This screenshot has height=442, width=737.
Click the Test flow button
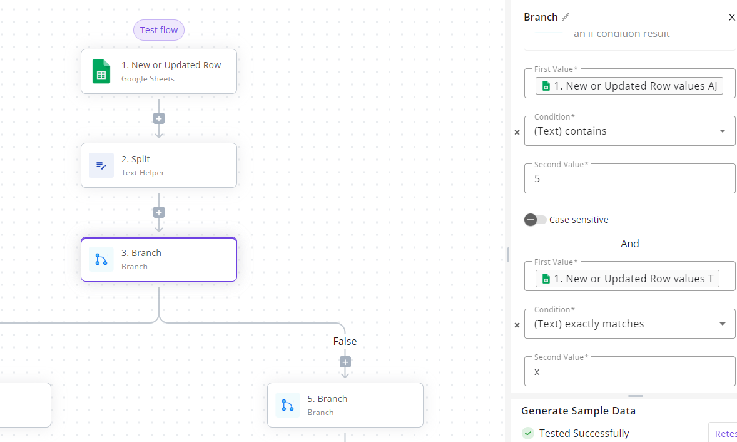tap(159, 30)
